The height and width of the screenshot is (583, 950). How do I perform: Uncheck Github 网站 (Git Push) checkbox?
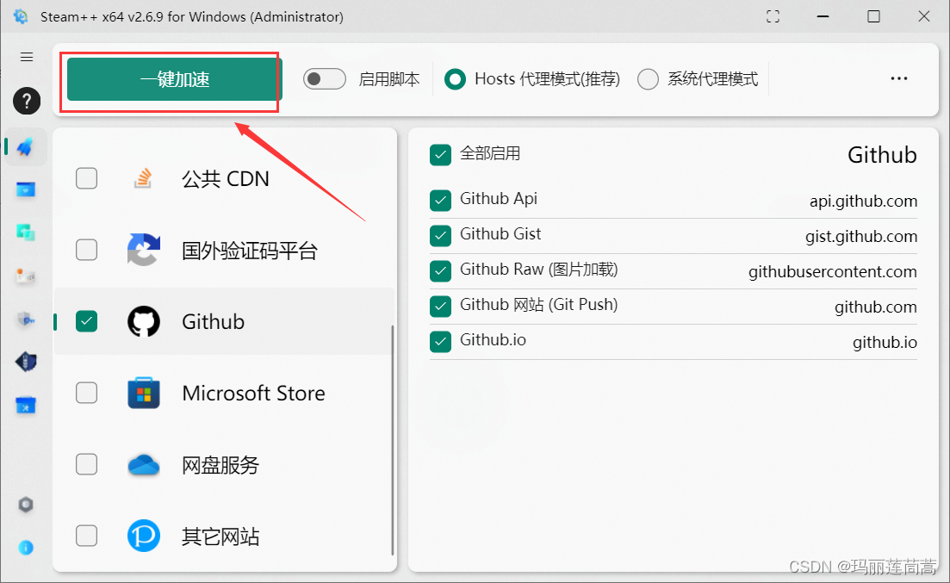(x=440, y=306)
